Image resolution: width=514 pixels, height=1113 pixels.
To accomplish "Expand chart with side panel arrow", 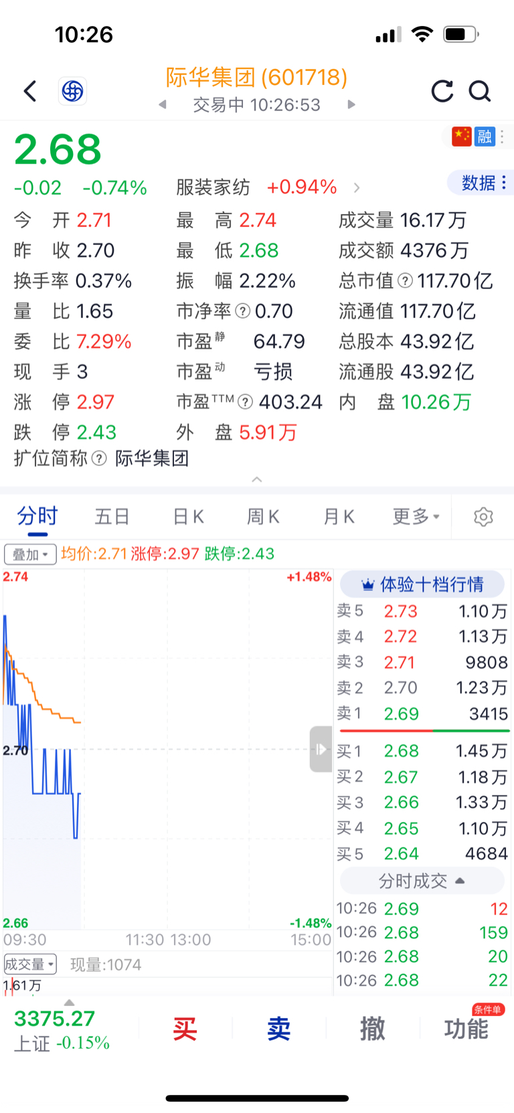I will pyautogui.click(x=321, y=749).
